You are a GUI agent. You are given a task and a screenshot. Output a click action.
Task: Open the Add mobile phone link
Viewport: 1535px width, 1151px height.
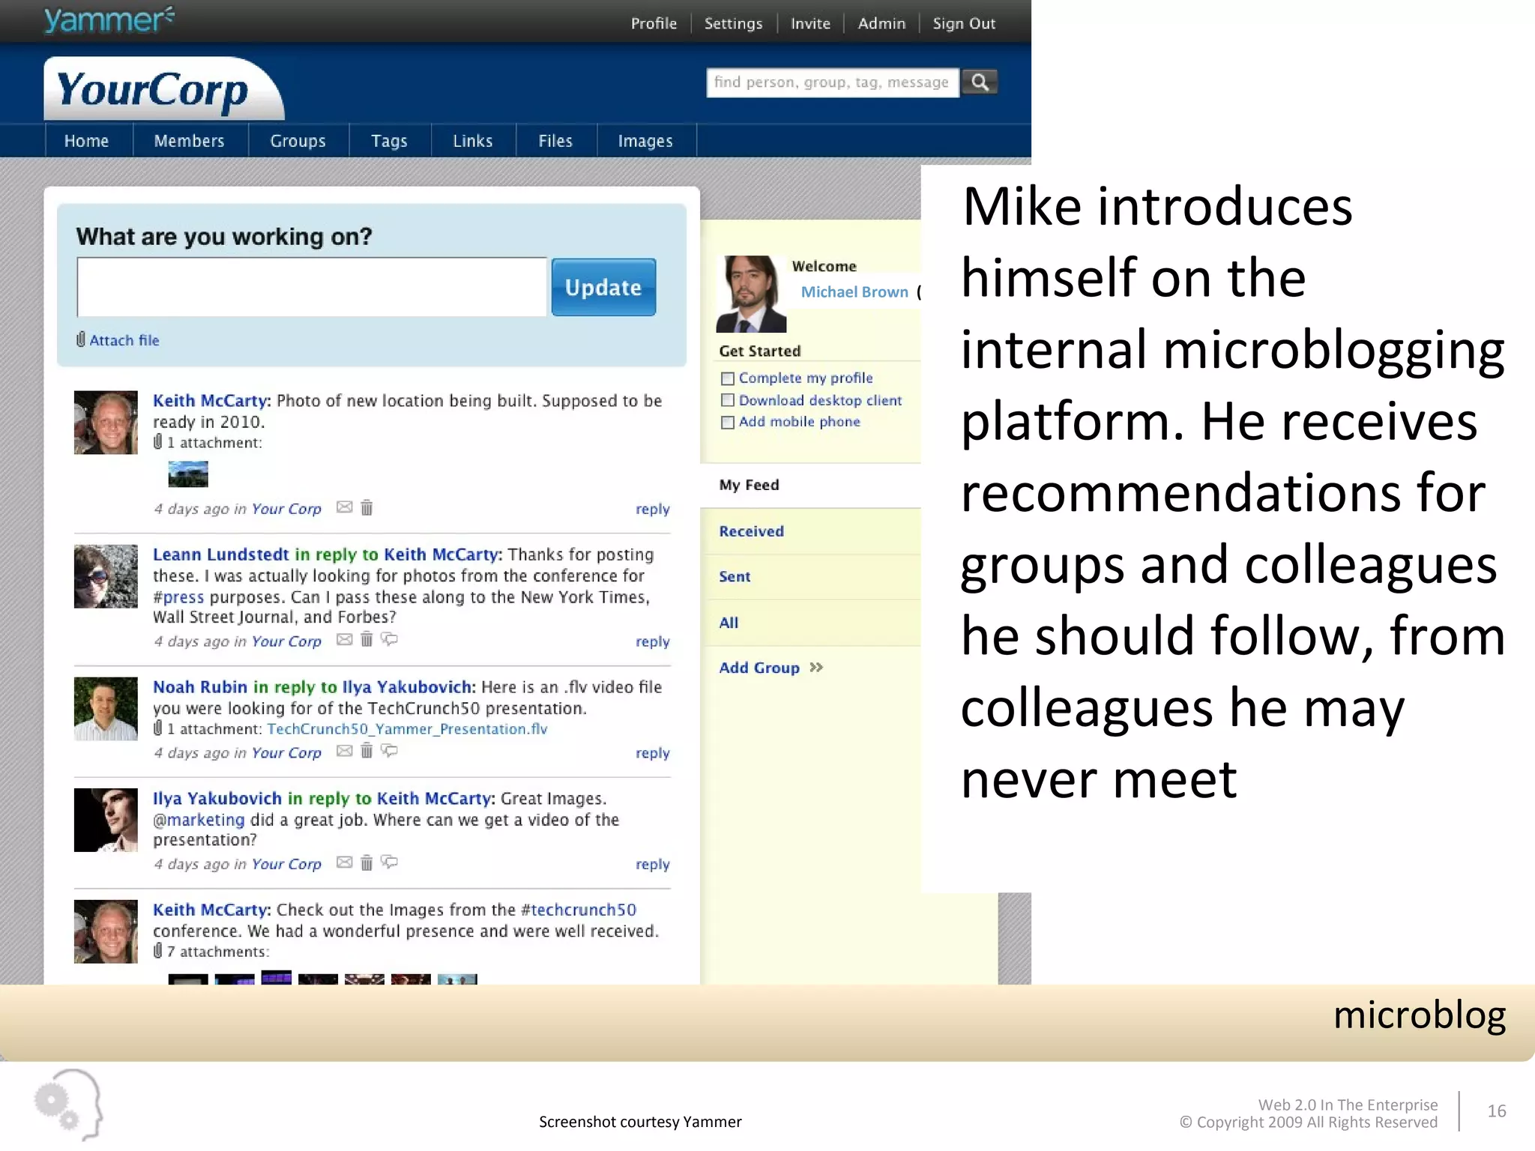point(799,422)
